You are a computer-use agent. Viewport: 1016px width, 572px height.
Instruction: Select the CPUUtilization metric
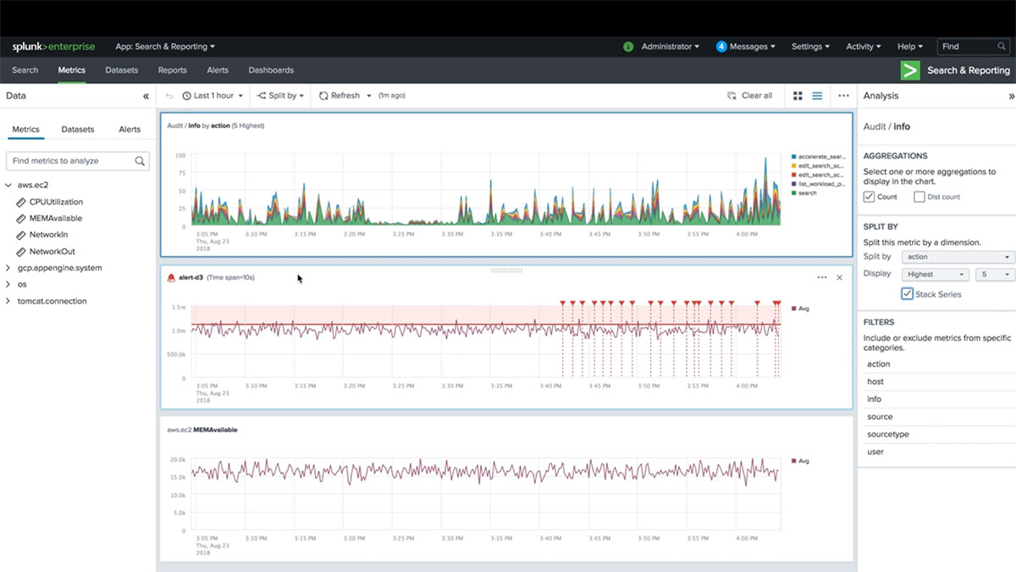(56, 203)
